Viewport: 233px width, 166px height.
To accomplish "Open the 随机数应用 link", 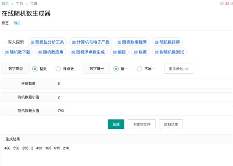I will coord(51,52).
